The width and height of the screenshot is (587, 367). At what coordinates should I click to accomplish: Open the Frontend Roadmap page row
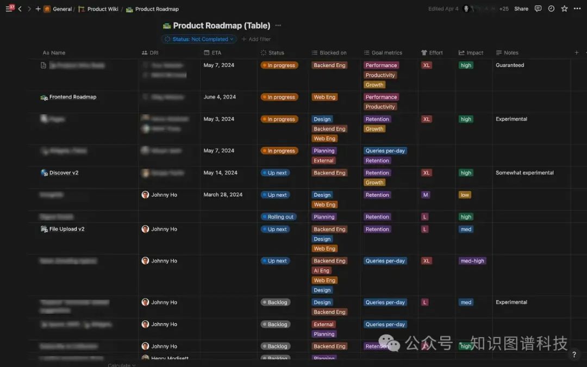point(72,97)
